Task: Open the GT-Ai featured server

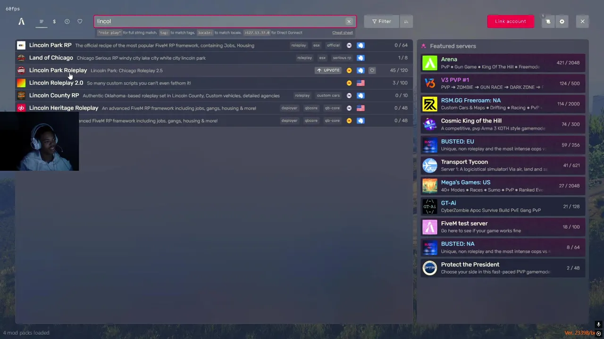Action: [503, 206]
